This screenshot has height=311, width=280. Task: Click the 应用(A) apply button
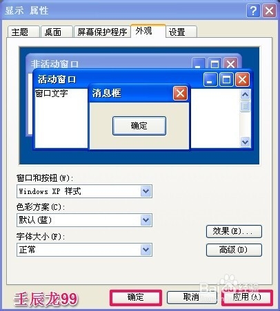pyautogui.click(x=247, y=297)
